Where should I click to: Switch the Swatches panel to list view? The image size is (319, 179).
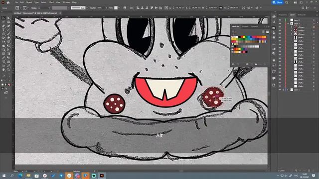coord(264,32)
